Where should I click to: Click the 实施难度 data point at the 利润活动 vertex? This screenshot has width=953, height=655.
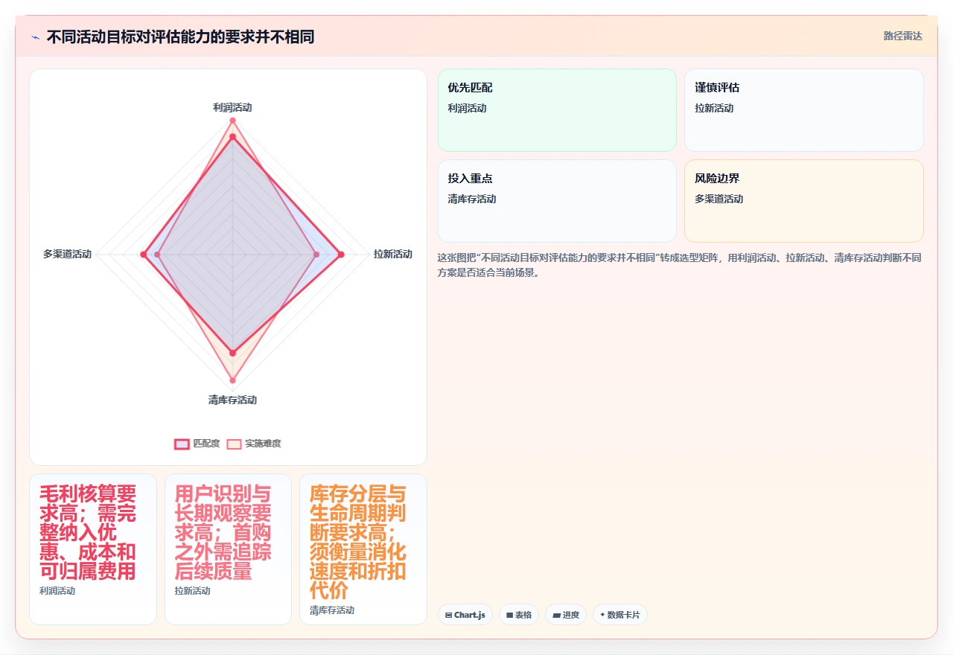tap(232, 121)
